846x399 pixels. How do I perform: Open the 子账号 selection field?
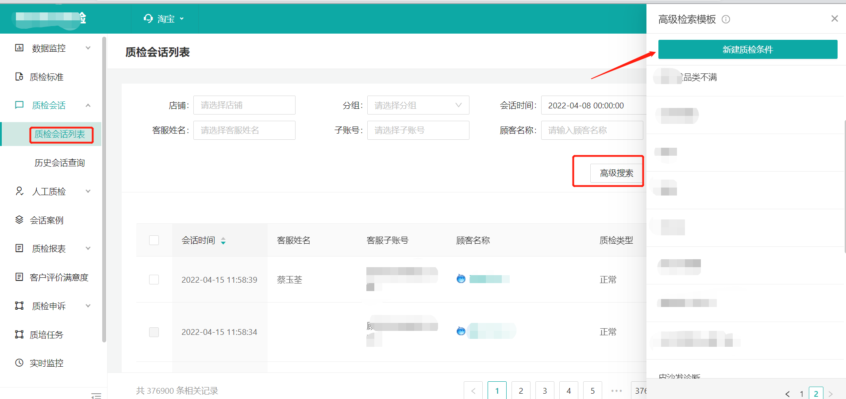pos(418,130)
